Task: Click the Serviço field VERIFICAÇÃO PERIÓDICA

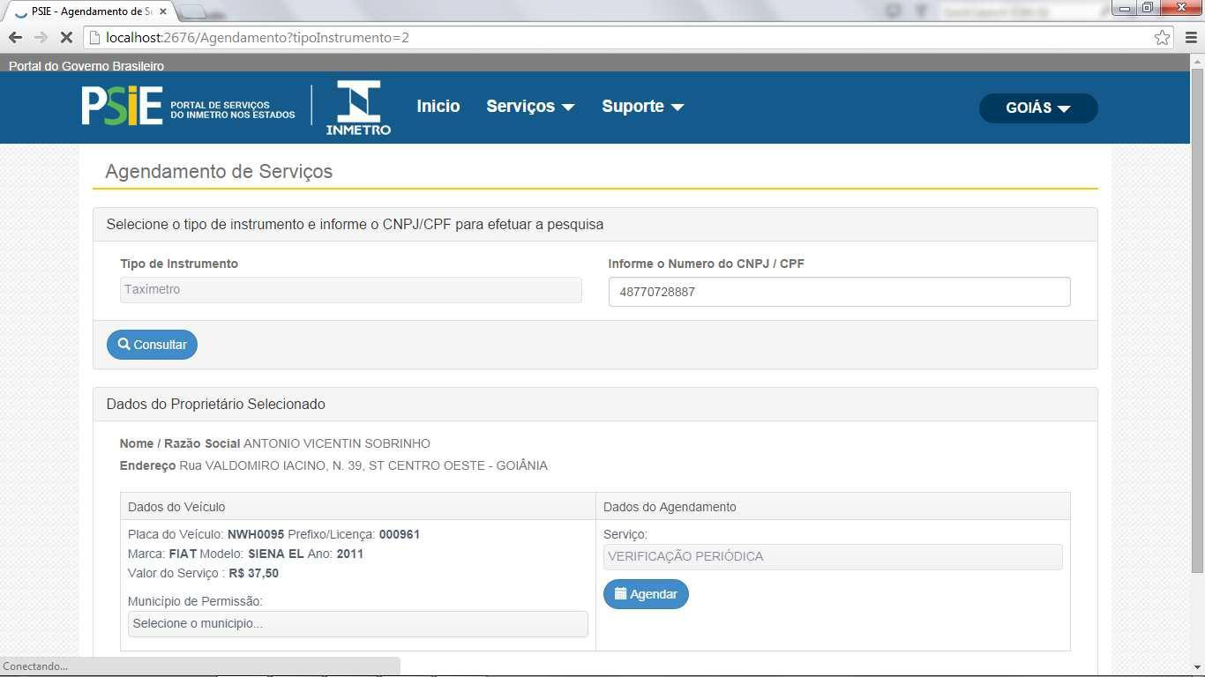Action: 833,556
